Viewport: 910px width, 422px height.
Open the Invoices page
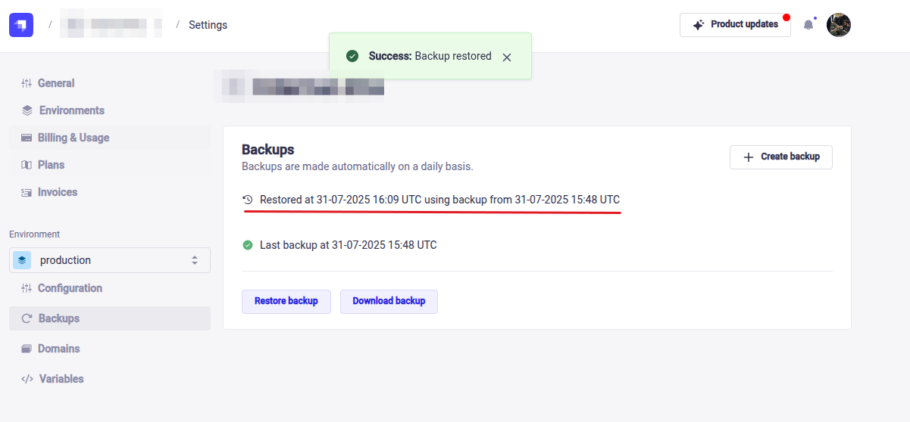tap(58, 192)
